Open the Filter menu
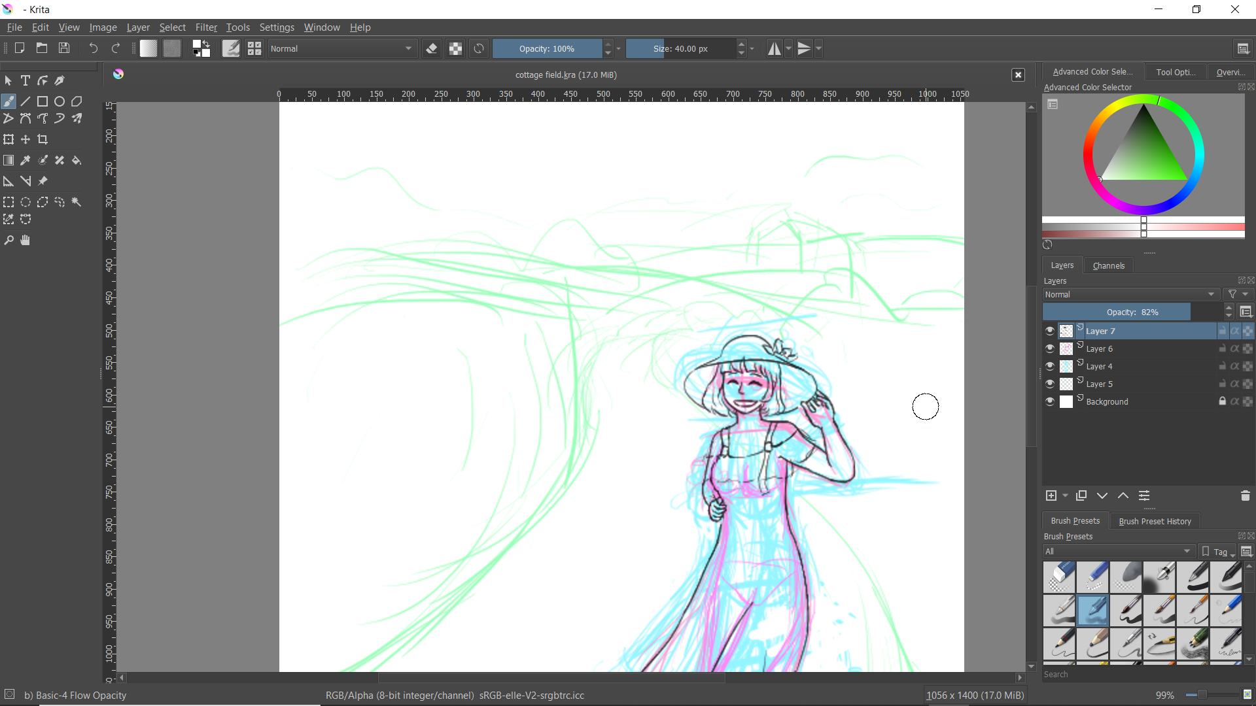This screenshot has width=1256, height=706. pyautogui.click(x=205, y=27)
